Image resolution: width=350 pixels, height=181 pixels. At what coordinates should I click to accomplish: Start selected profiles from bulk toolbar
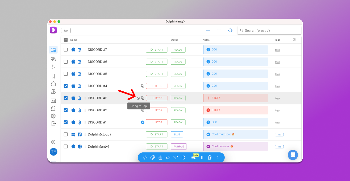pos(184,158)
